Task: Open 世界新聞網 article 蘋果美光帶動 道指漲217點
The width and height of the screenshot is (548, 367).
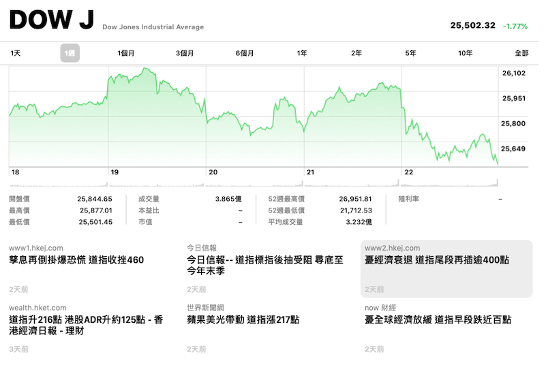Action: [243, 319]
